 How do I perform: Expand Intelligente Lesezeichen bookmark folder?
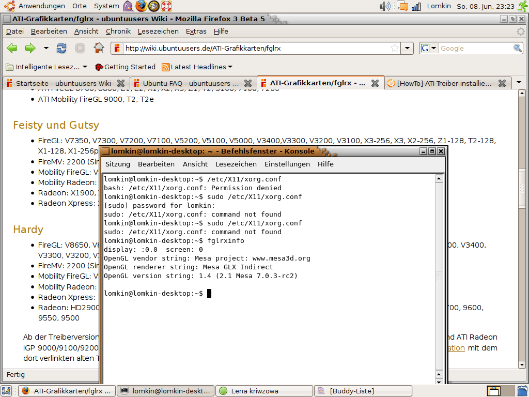47,67
